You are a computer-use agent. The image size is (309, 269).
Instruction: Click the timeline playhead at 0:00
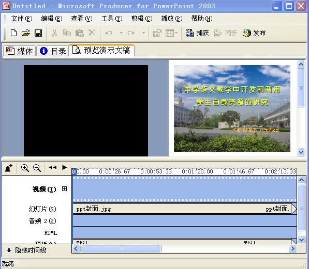[x=74, y=171]
